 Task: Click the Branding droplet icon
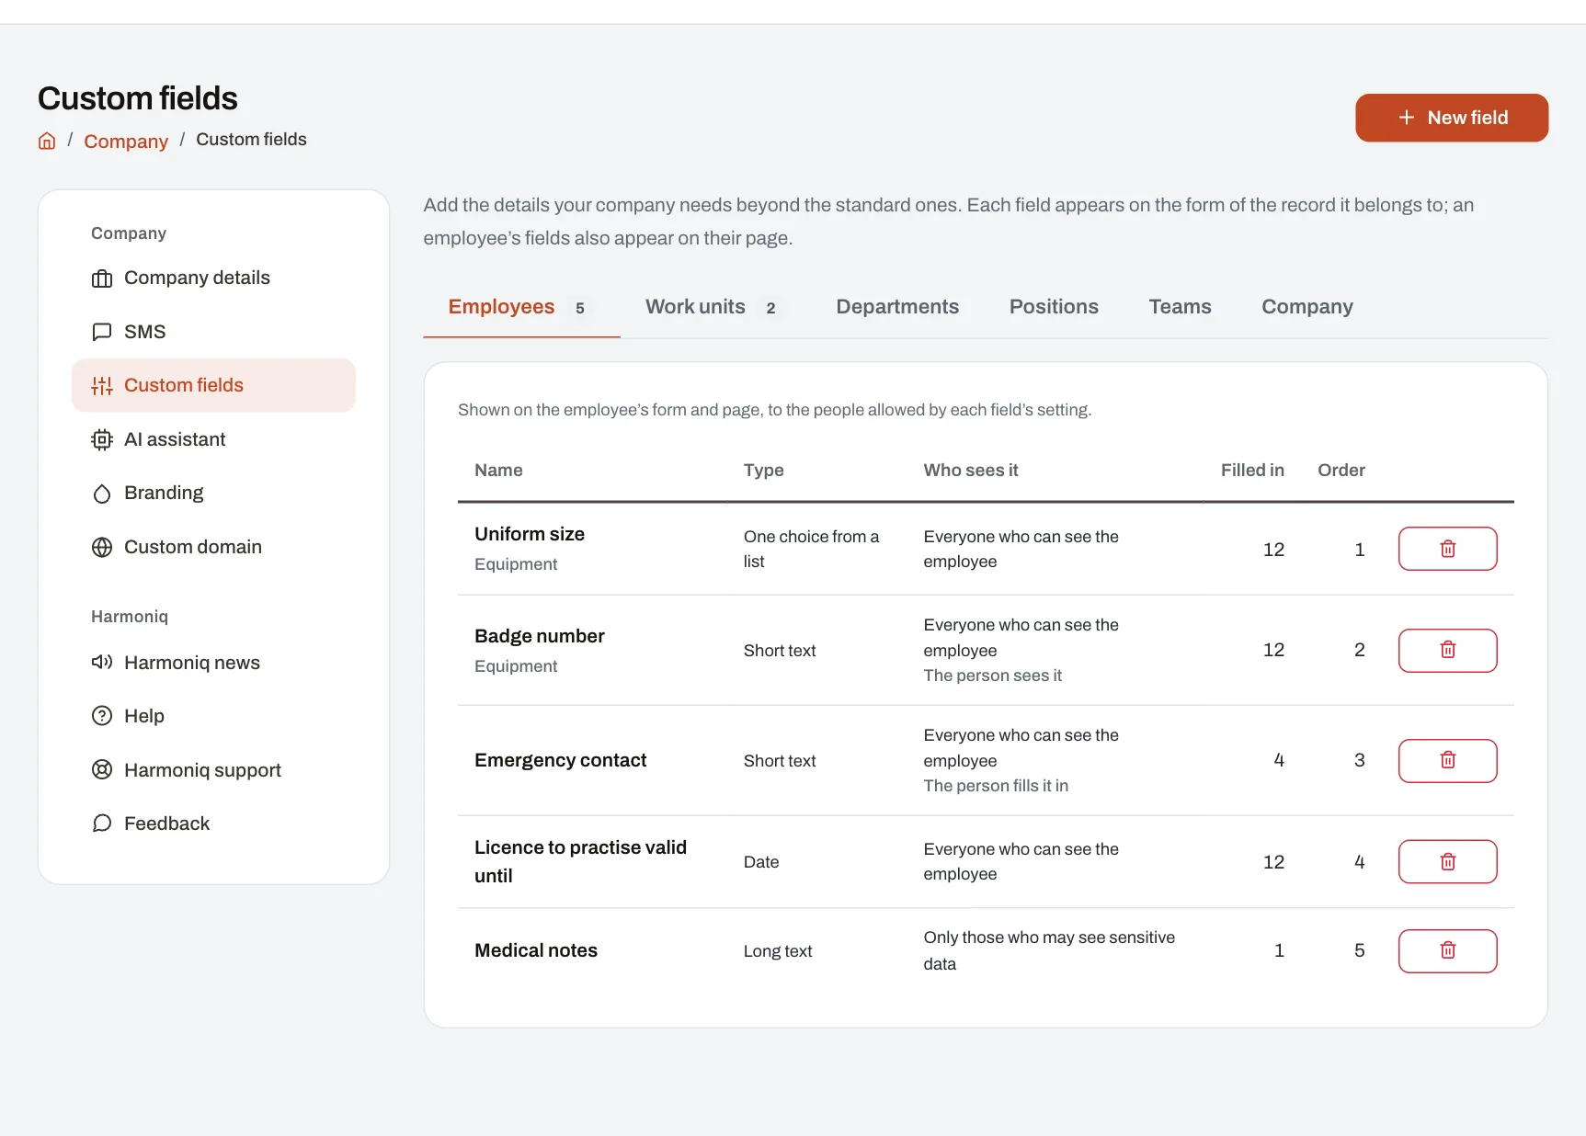[102, 494]
